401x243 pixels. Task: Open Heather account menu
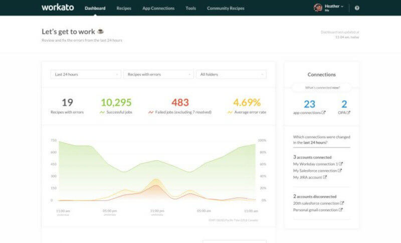(x=335, y=6)
